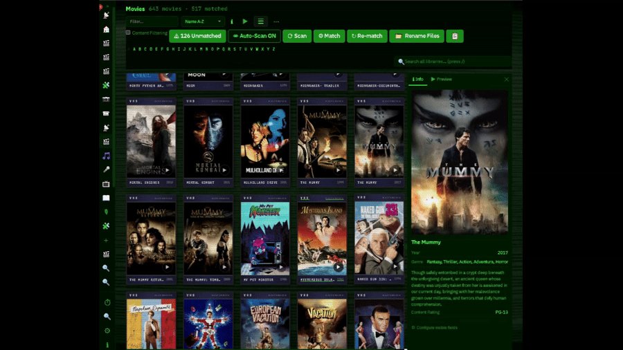623x350 pixels.
Task: Open the music note library in sidebar
Action: coord(106,156)
